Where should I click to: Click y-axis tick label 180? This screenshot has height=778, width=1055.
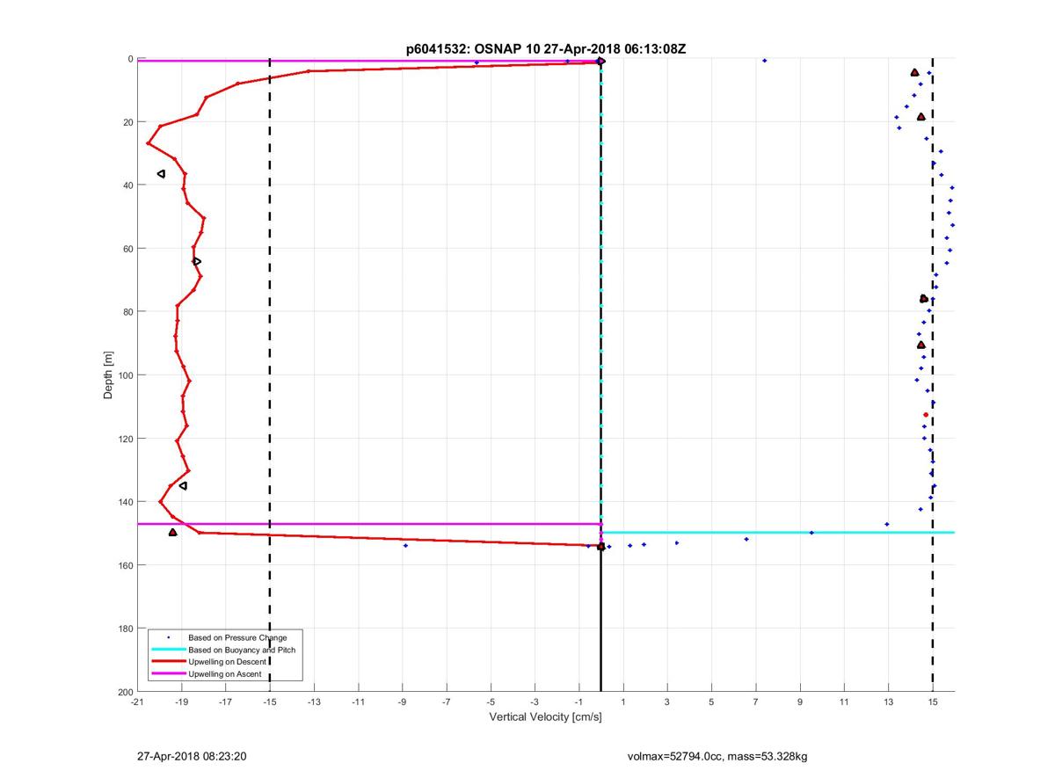(125, 629)
